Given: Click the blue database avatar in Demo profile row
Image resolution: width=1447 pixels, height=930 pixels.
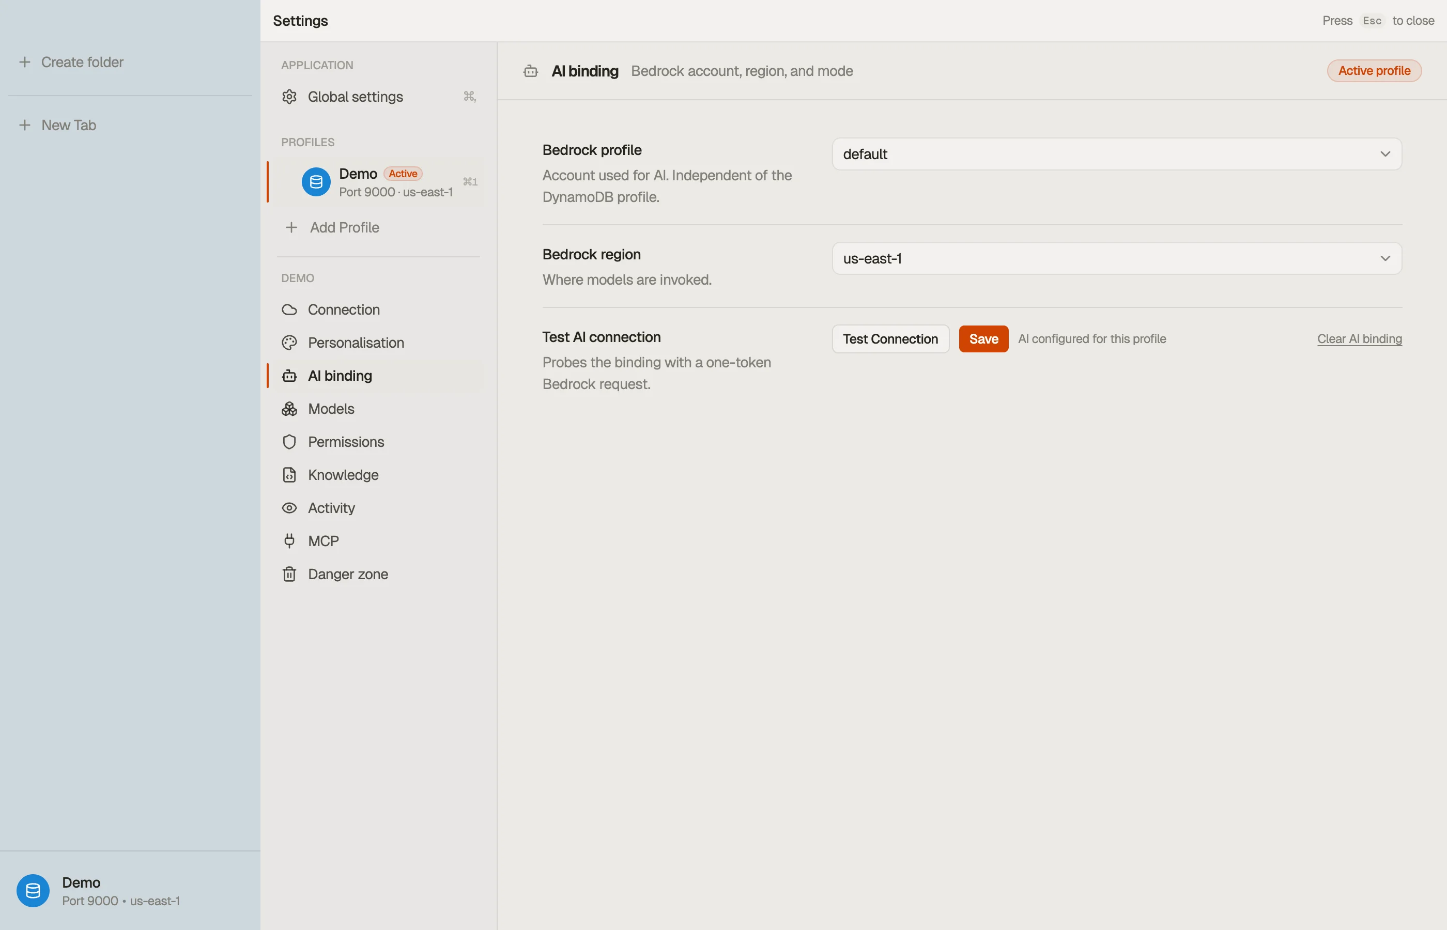Looking at the screenshot, I should tap(316, 182).
